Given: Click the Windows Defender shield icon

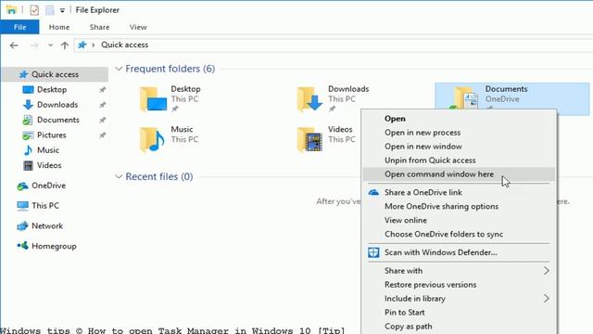Looking at the screenshot, I should pyautogui.click(x=373, y=252).
